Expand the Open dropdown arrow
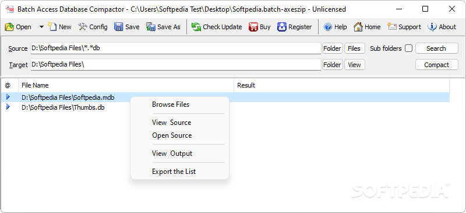 click(x=41, y=27)
